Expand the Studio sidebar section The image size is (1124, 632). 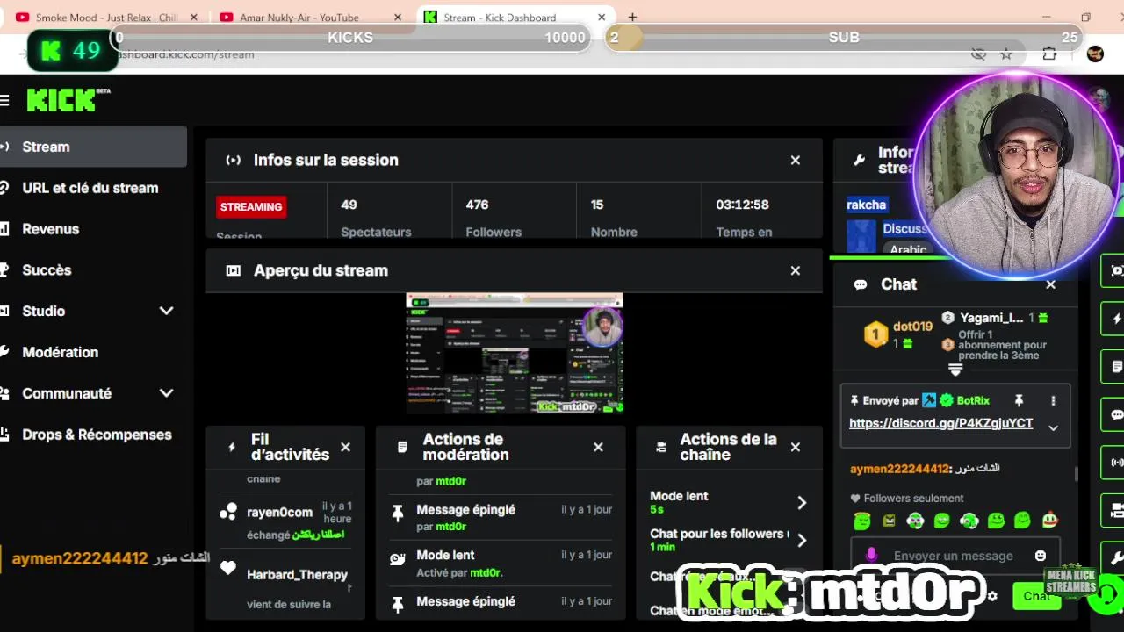(166, 311)
